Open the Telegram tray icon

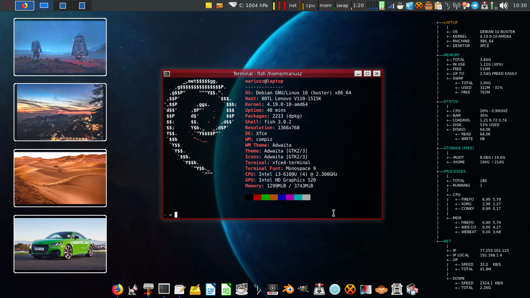click(x=475, y=5)
